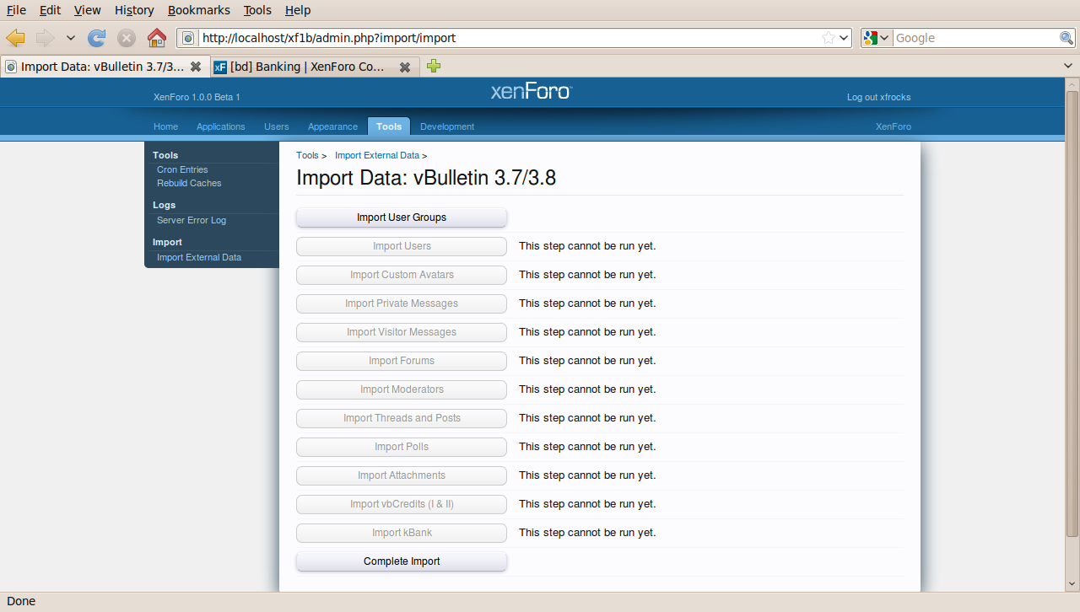Close the Import Data tab

click(196, 67)
